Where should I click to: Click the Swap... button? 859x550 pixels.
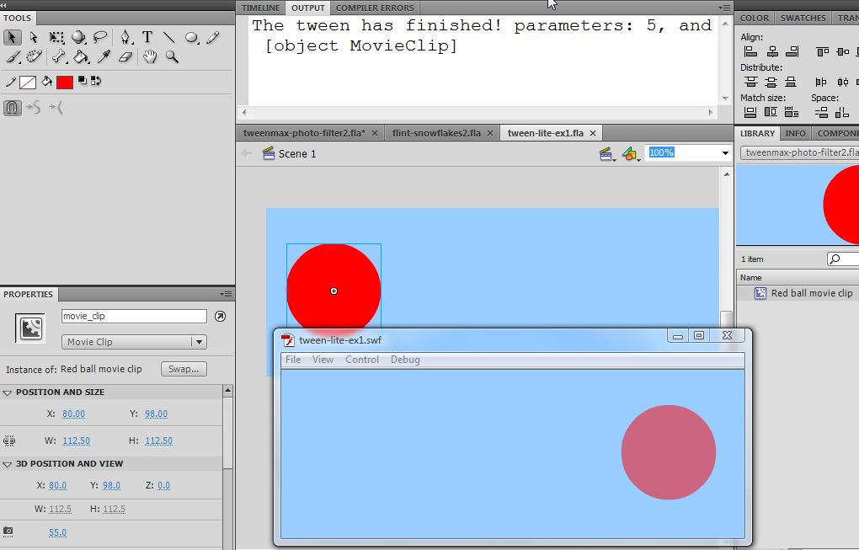point(183,369)
